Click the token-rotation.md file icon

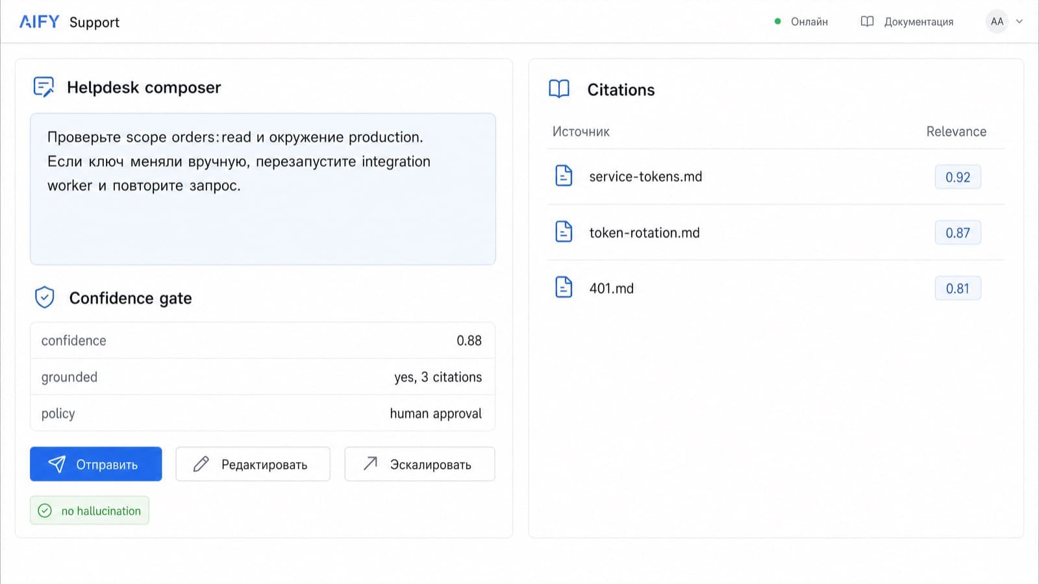pos(564,232)
